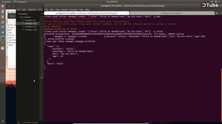
Task: Click the terminal prompt at the last line
Action: (45, 69)
